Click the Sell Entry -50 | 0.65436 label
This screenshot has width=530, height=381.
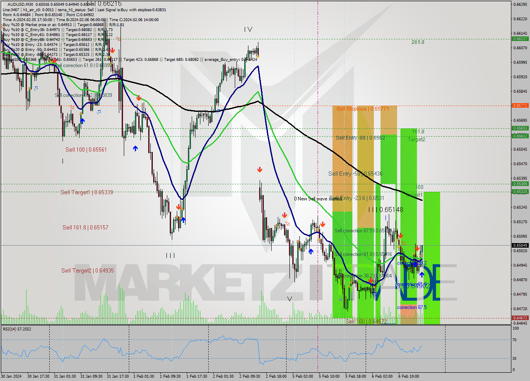[355, 174]
